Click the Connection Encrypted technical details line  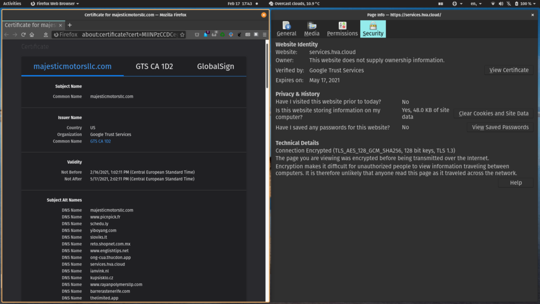pyautogui.click(x=365, y=150)
